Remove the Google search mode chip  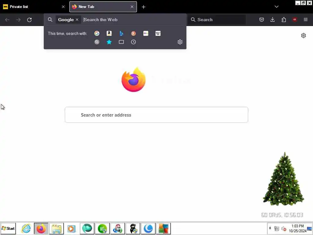tap(77, 20)
